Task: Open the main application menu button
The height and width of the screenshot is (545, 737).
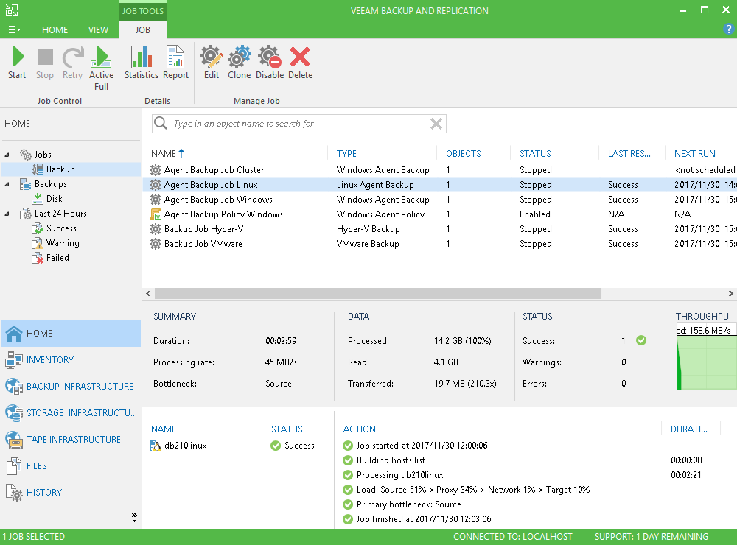Action: pyautogui.click(x=14, y=29)
